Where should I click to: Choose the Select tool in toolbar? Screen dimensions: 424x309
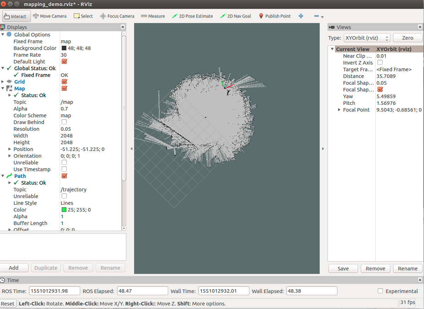click(x=83, y=16)
